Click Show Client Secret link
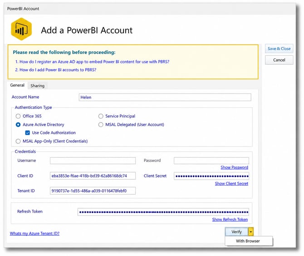Image resolution: width=304 pixels, height=256 pixels. 231,183
